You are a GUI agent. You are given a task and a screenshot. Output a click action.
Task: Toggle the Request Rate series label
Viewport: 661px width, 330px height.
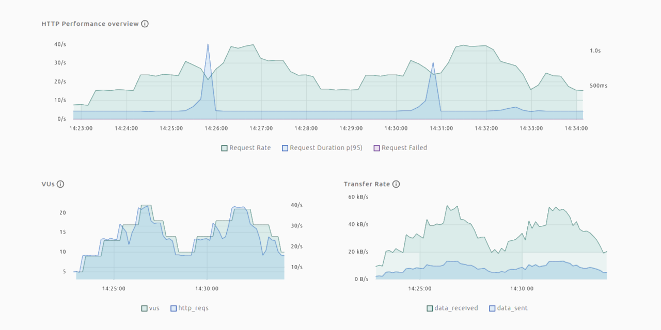coord(250,148)
